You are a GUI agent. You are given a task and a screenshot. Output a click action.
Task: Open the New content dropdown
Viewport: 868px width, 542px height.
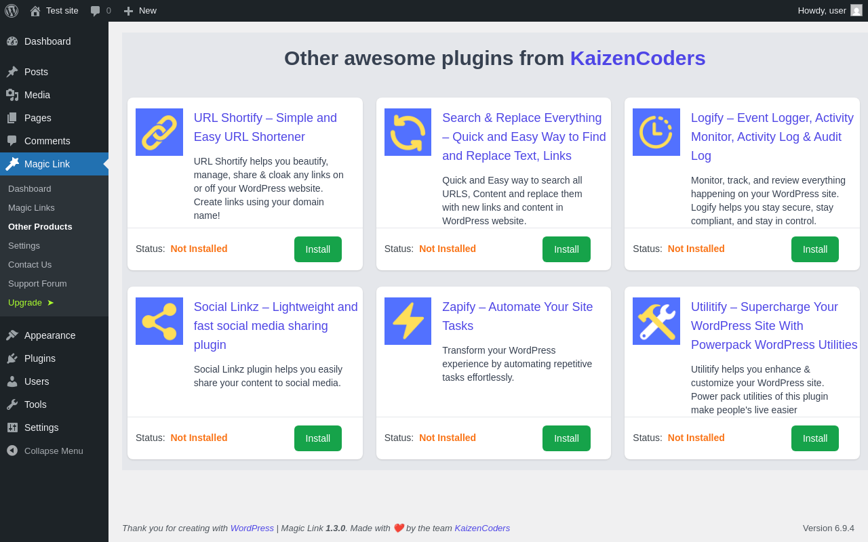[140, 11]
